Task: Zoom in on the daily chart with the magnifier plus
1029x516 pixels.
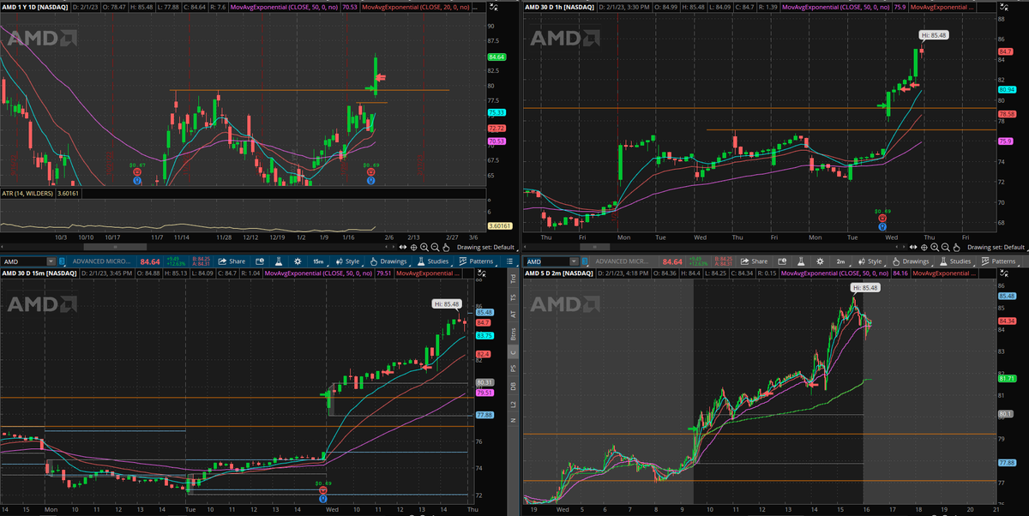Action: click(424, 247)
